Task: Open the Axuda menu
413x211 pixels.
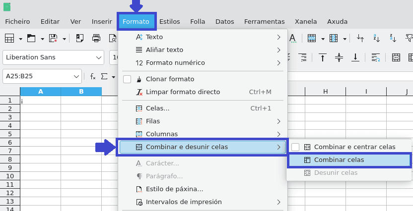Action: click(338, 22)
